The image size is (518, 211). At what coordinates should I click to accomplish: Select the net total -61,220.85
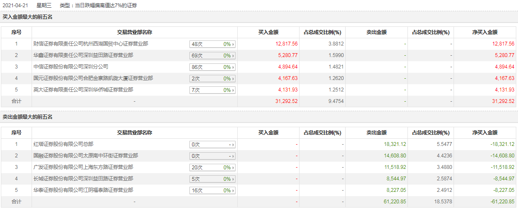503,202
